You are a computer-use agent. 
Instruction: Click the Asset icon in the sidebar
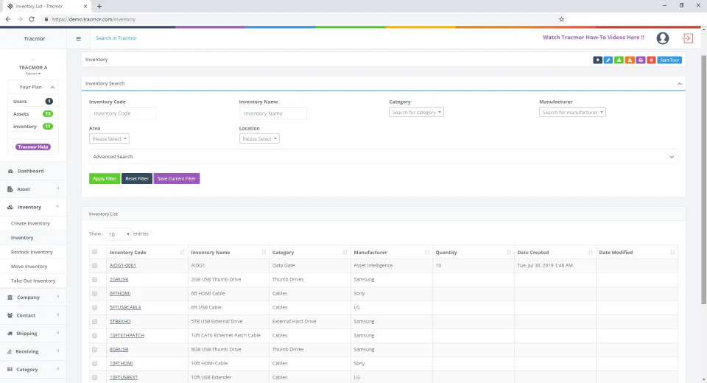[10, 189]
